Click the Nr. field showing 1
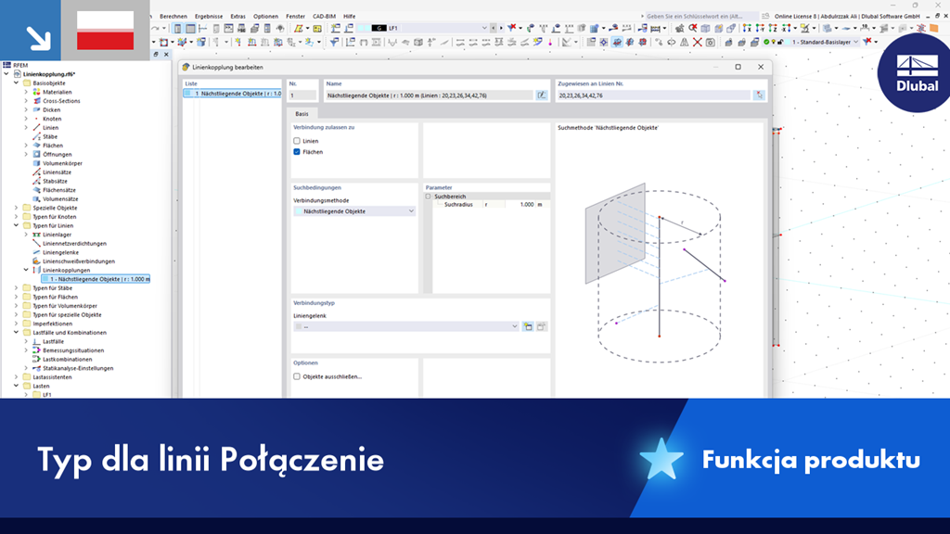 (302, 95)
